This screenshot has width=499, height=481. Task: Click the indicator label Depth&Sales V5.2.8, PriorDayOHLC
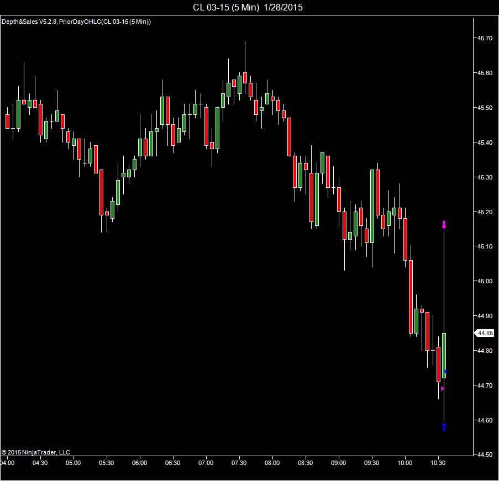(76, 22)
